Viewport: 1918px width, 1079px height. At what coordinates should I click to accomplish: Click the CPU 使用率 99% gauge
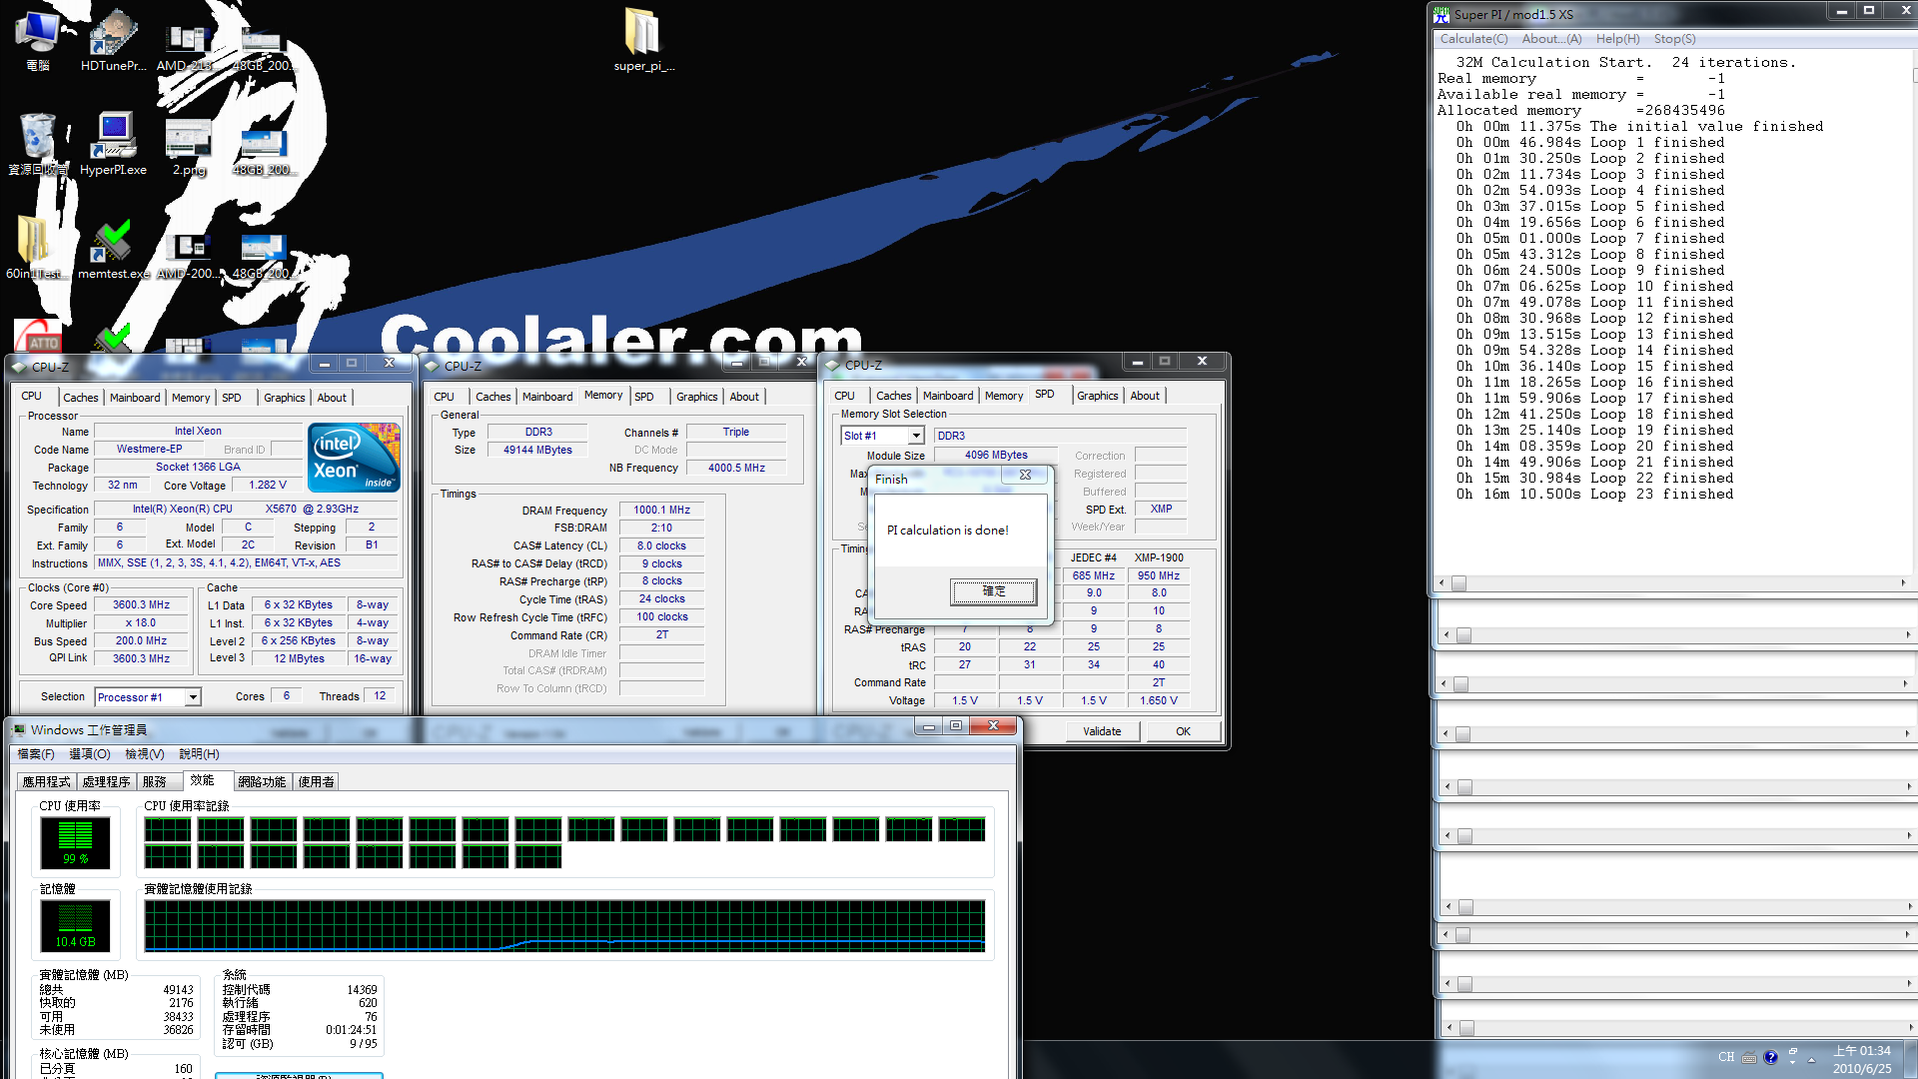pyautogui.click(x=75, y=842)
